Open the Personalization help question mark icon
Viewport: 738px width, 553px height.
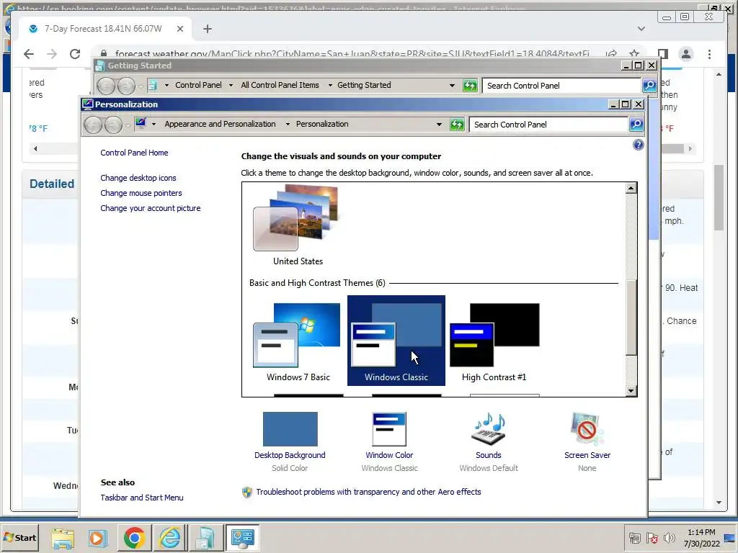(639, 145)
